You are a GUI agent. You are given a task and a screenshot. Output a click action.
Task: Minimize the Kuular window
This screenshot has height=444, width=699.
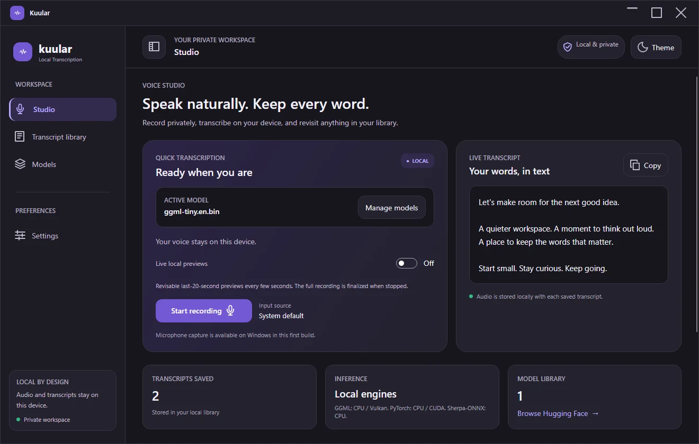tap(632, 9)
